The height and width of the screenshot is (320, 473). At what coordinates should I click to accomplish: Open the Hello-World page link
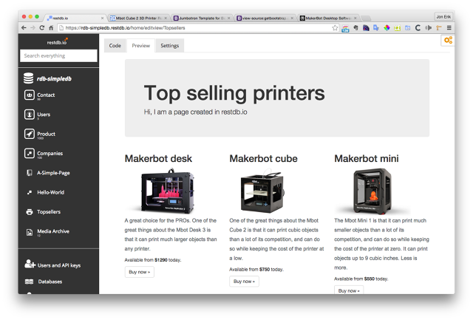coord(51,192)
